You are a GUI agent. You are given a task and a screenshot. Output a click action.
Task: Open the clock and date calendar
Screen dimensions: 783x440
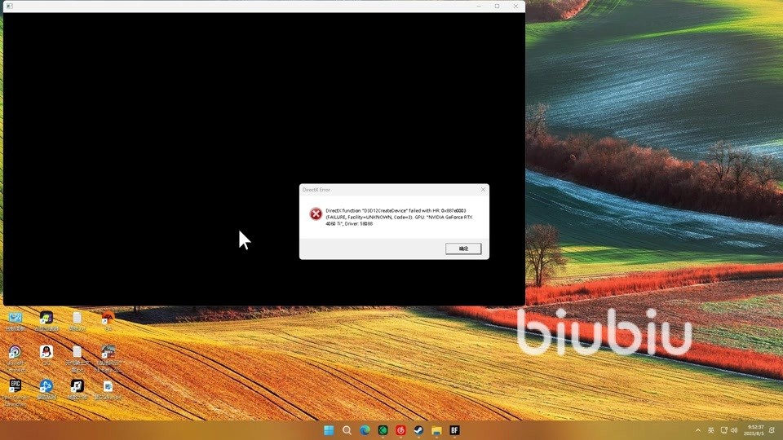pos(755,430)
